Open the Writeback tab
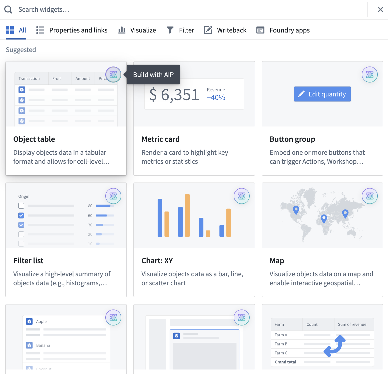The image size is (388, 374). [225, 30]
